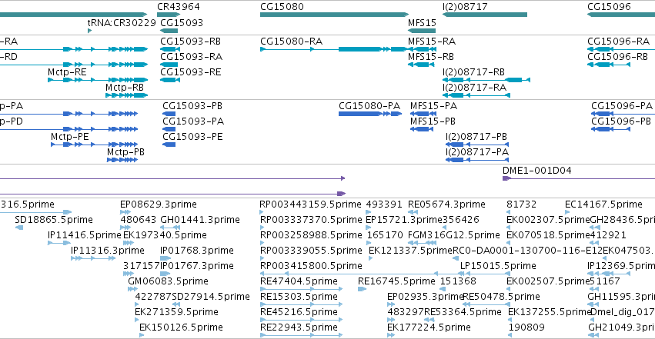This screenshot has height=339, width=655.
Task: Click the IP01767.3prime EST label
Action: (x=197, y=266)
